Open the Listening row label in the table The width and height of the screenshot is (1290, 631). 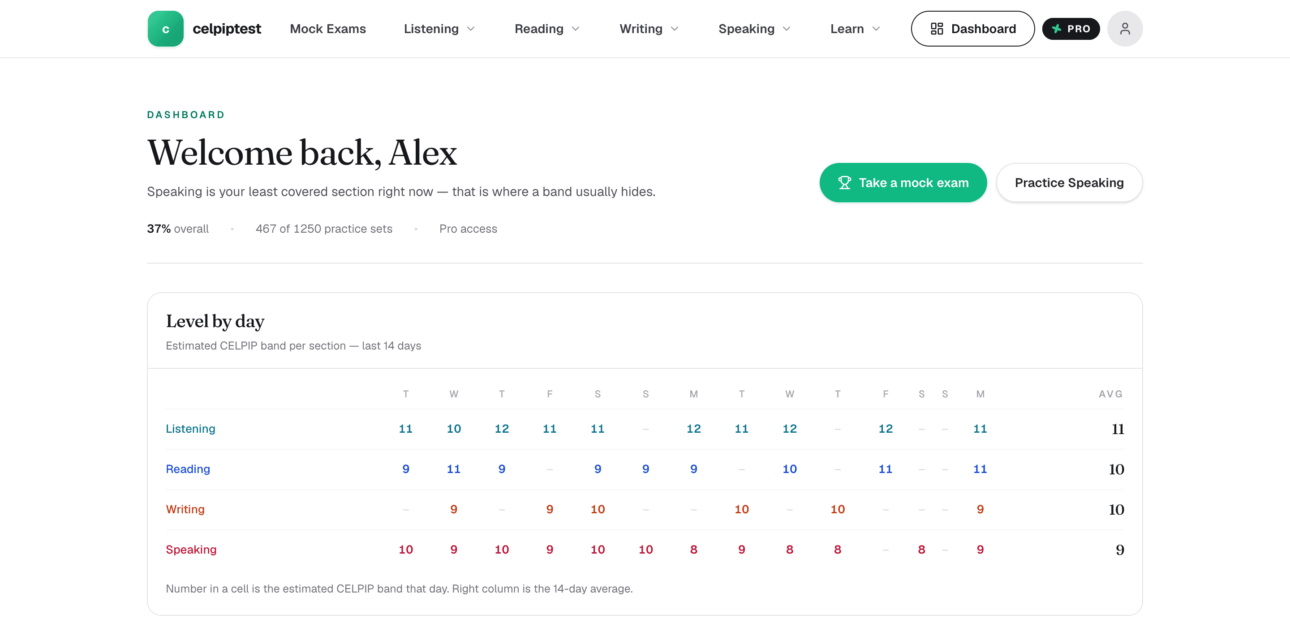(190, 429)
